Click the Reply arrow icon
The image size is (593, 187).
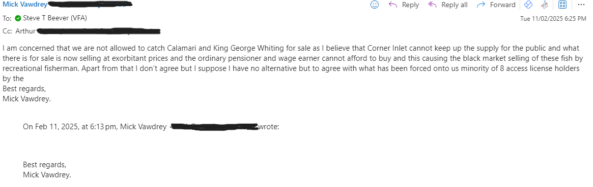[393, 5]
